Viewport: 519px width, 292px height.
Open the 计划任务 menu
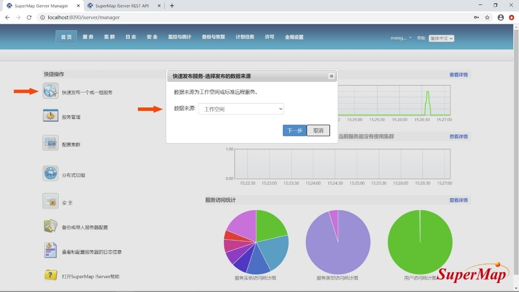[245, 37]
